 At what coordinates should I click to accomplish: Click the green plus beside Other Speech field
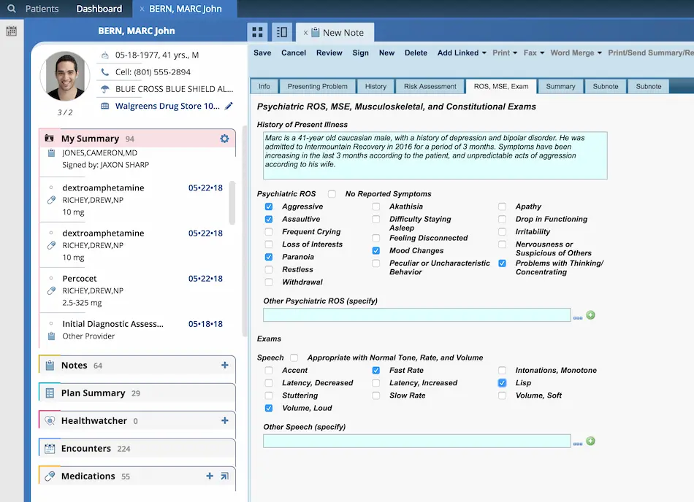[x=591, y=440]
